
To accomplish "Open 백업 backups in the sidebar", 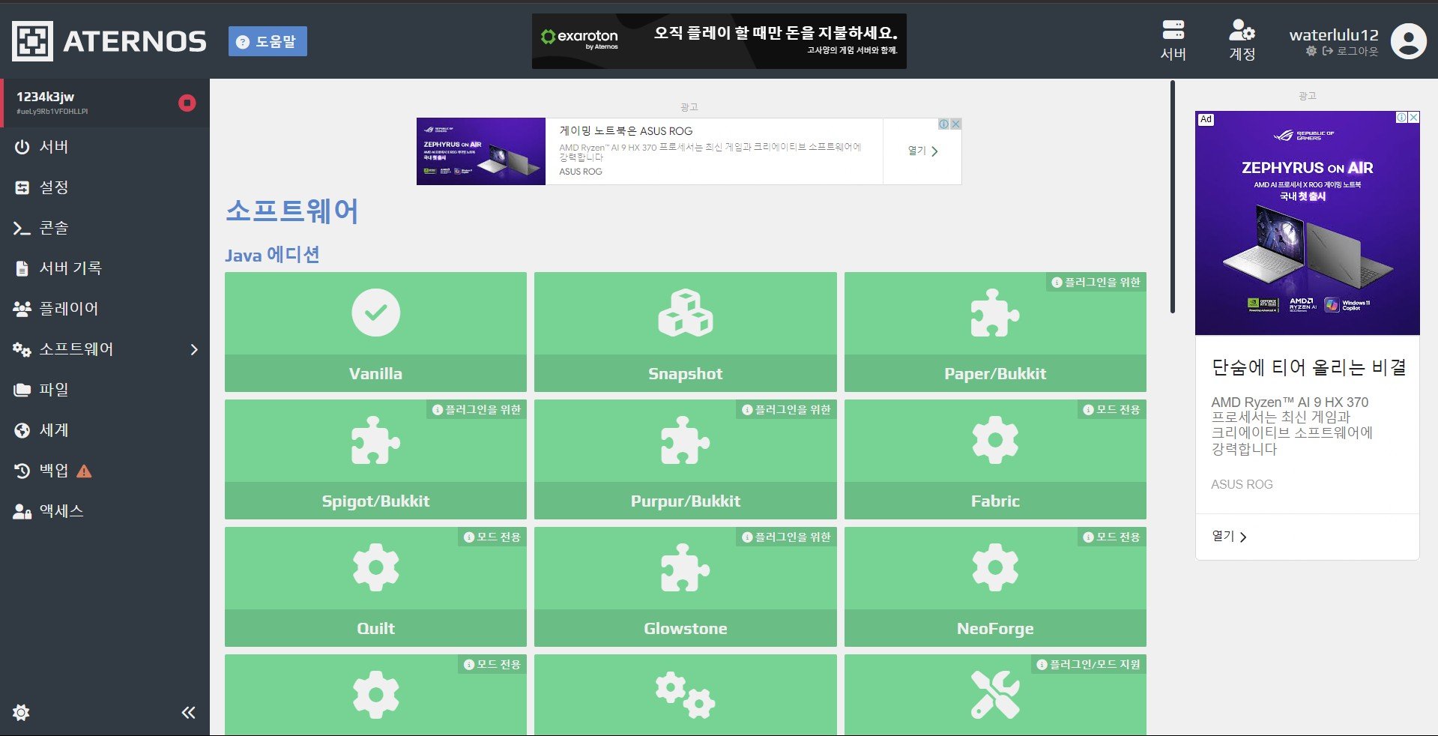I will tap(105, 471).
